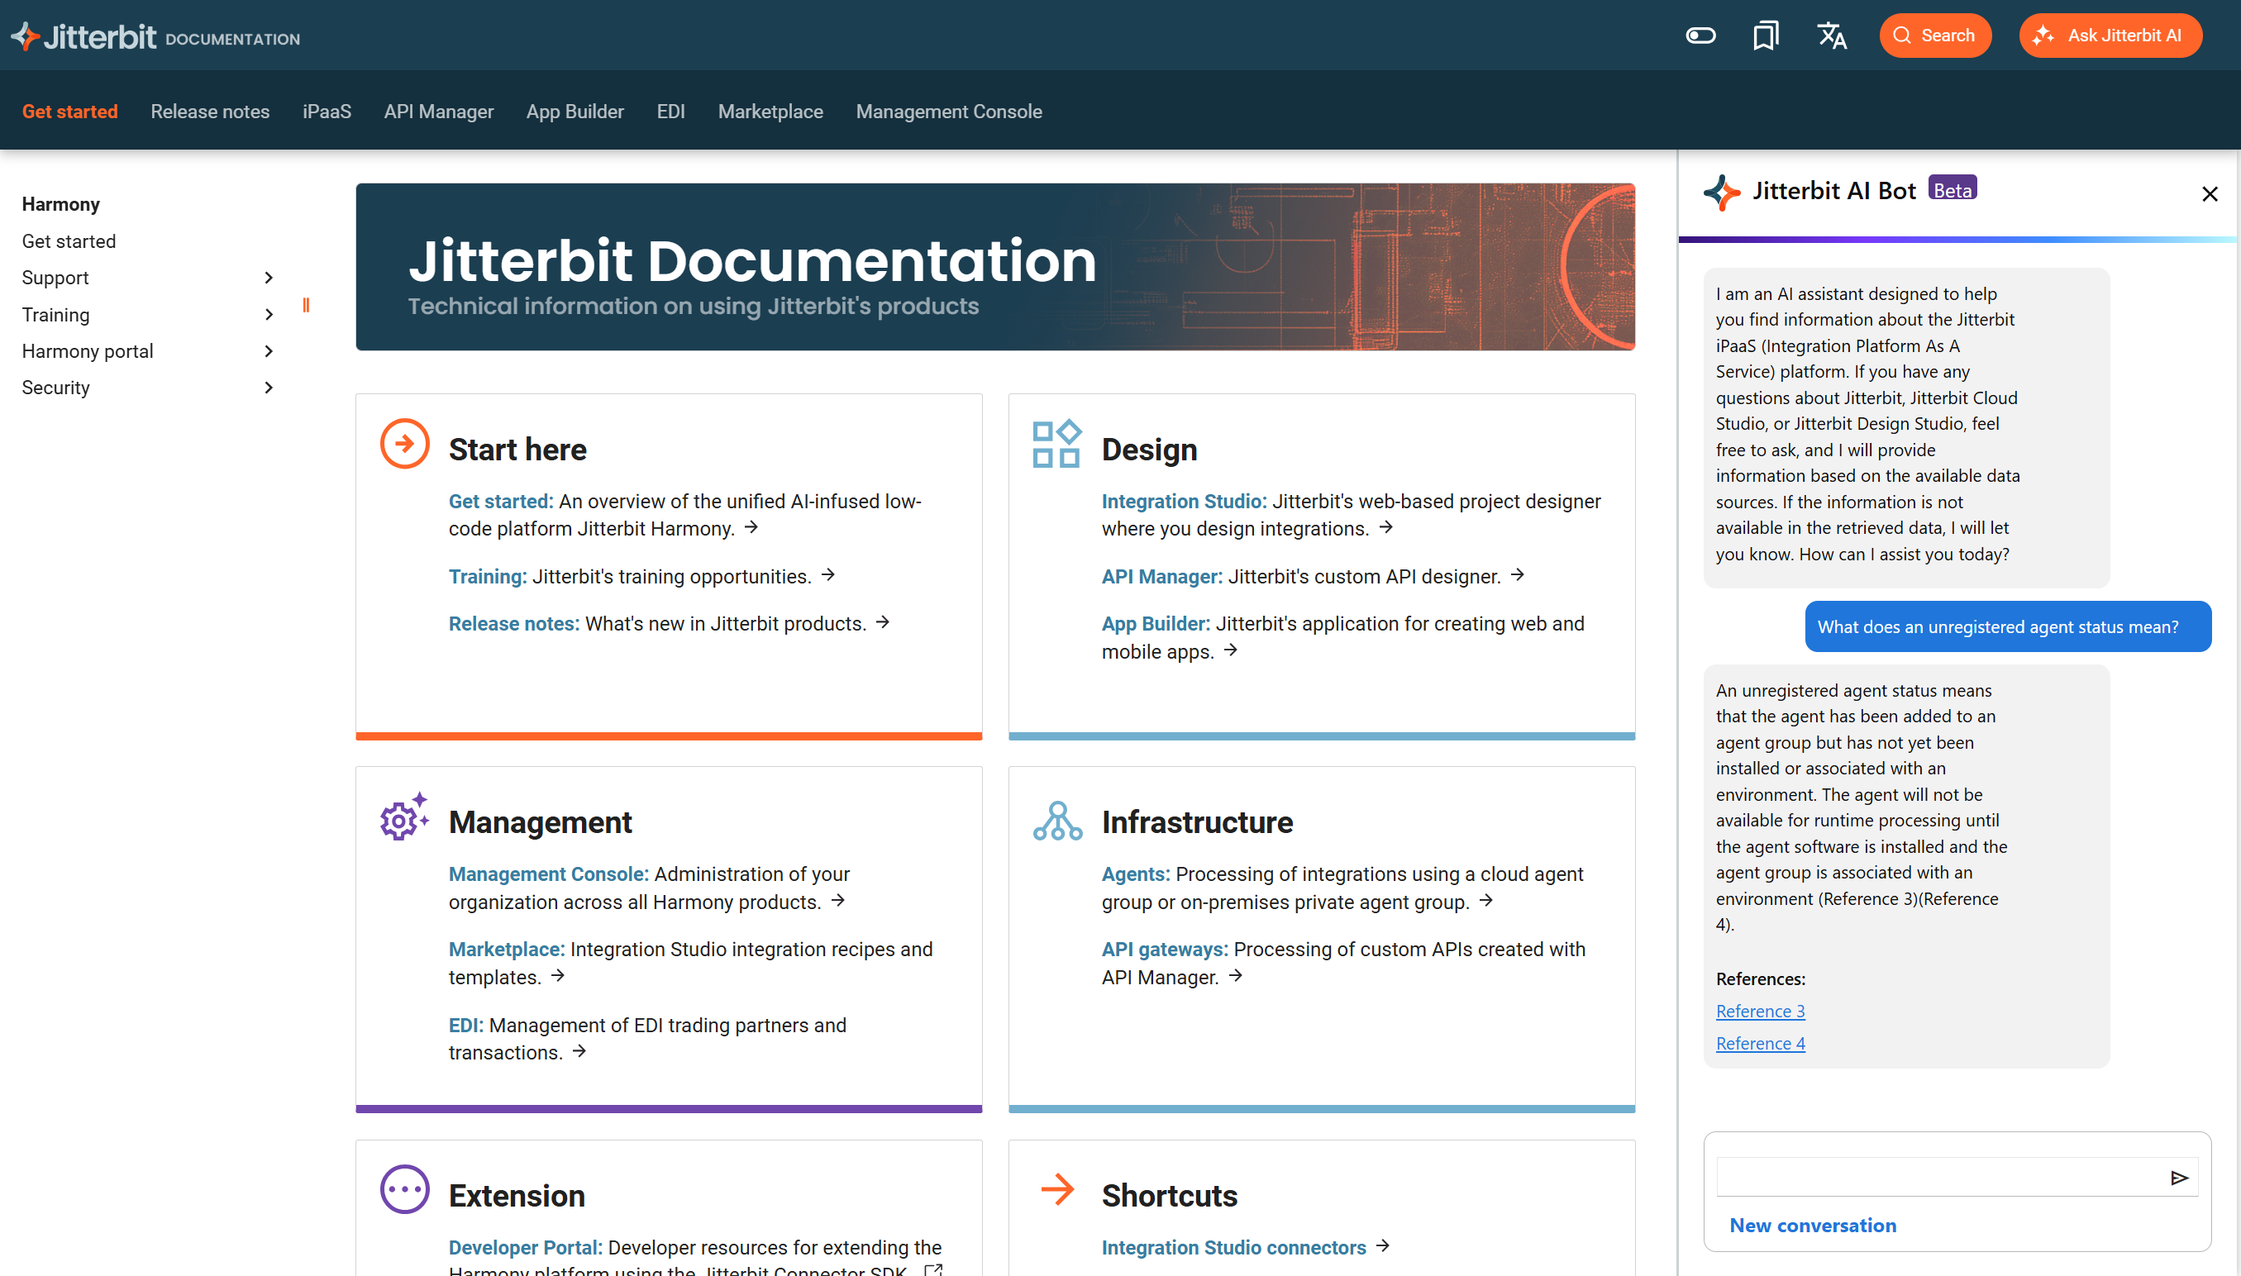2241x1276 pixels.
Task: Open the API gateways: link
Action: [1165, 950]
